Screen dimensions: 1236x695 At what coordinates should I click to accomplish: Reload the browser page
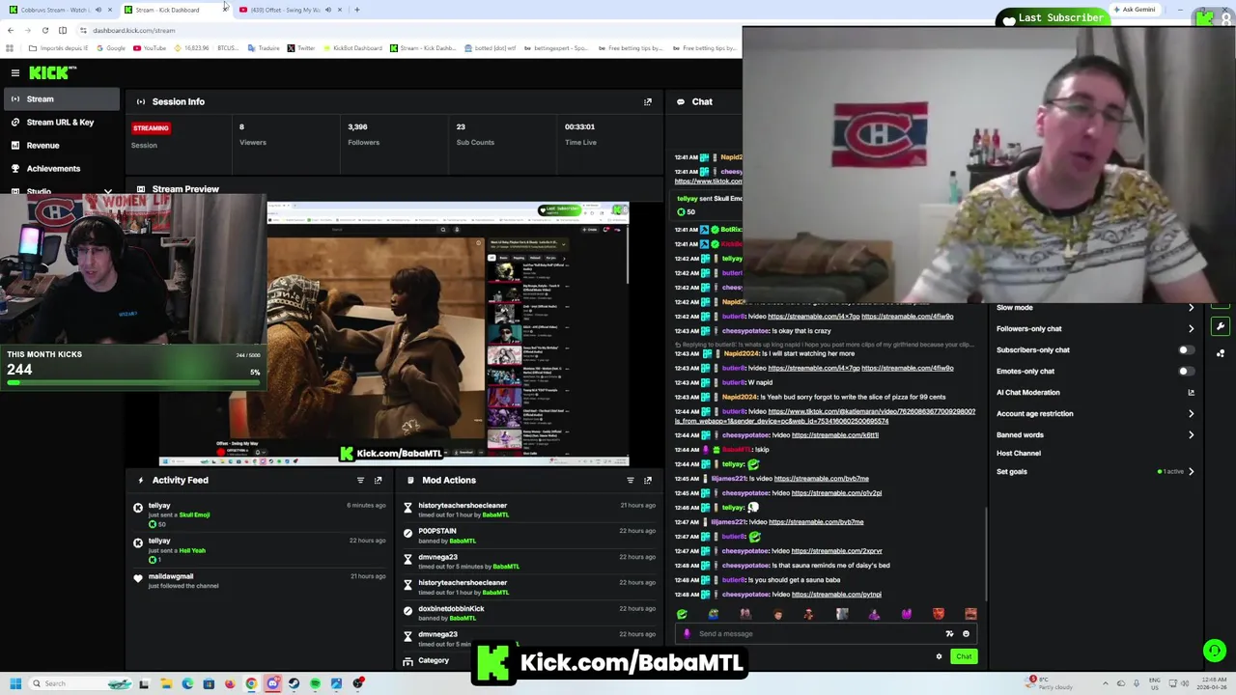[44, 30]
